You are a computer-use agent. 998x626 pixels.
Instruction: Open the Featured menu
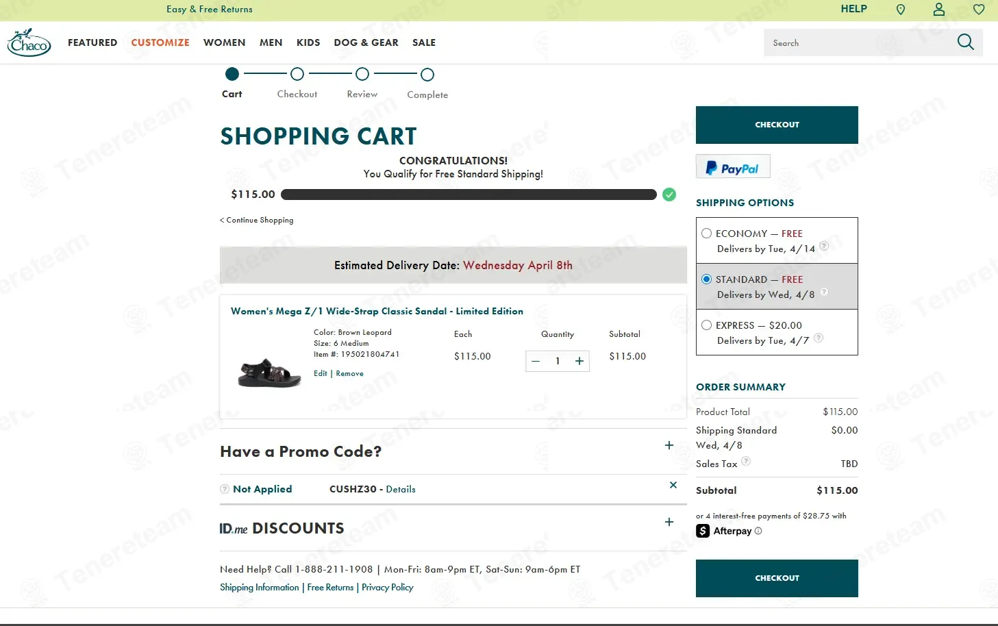click(92, 42)
